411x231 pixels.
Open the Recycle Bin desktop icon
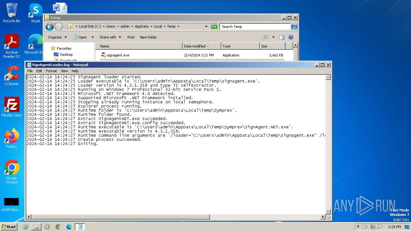12,13
